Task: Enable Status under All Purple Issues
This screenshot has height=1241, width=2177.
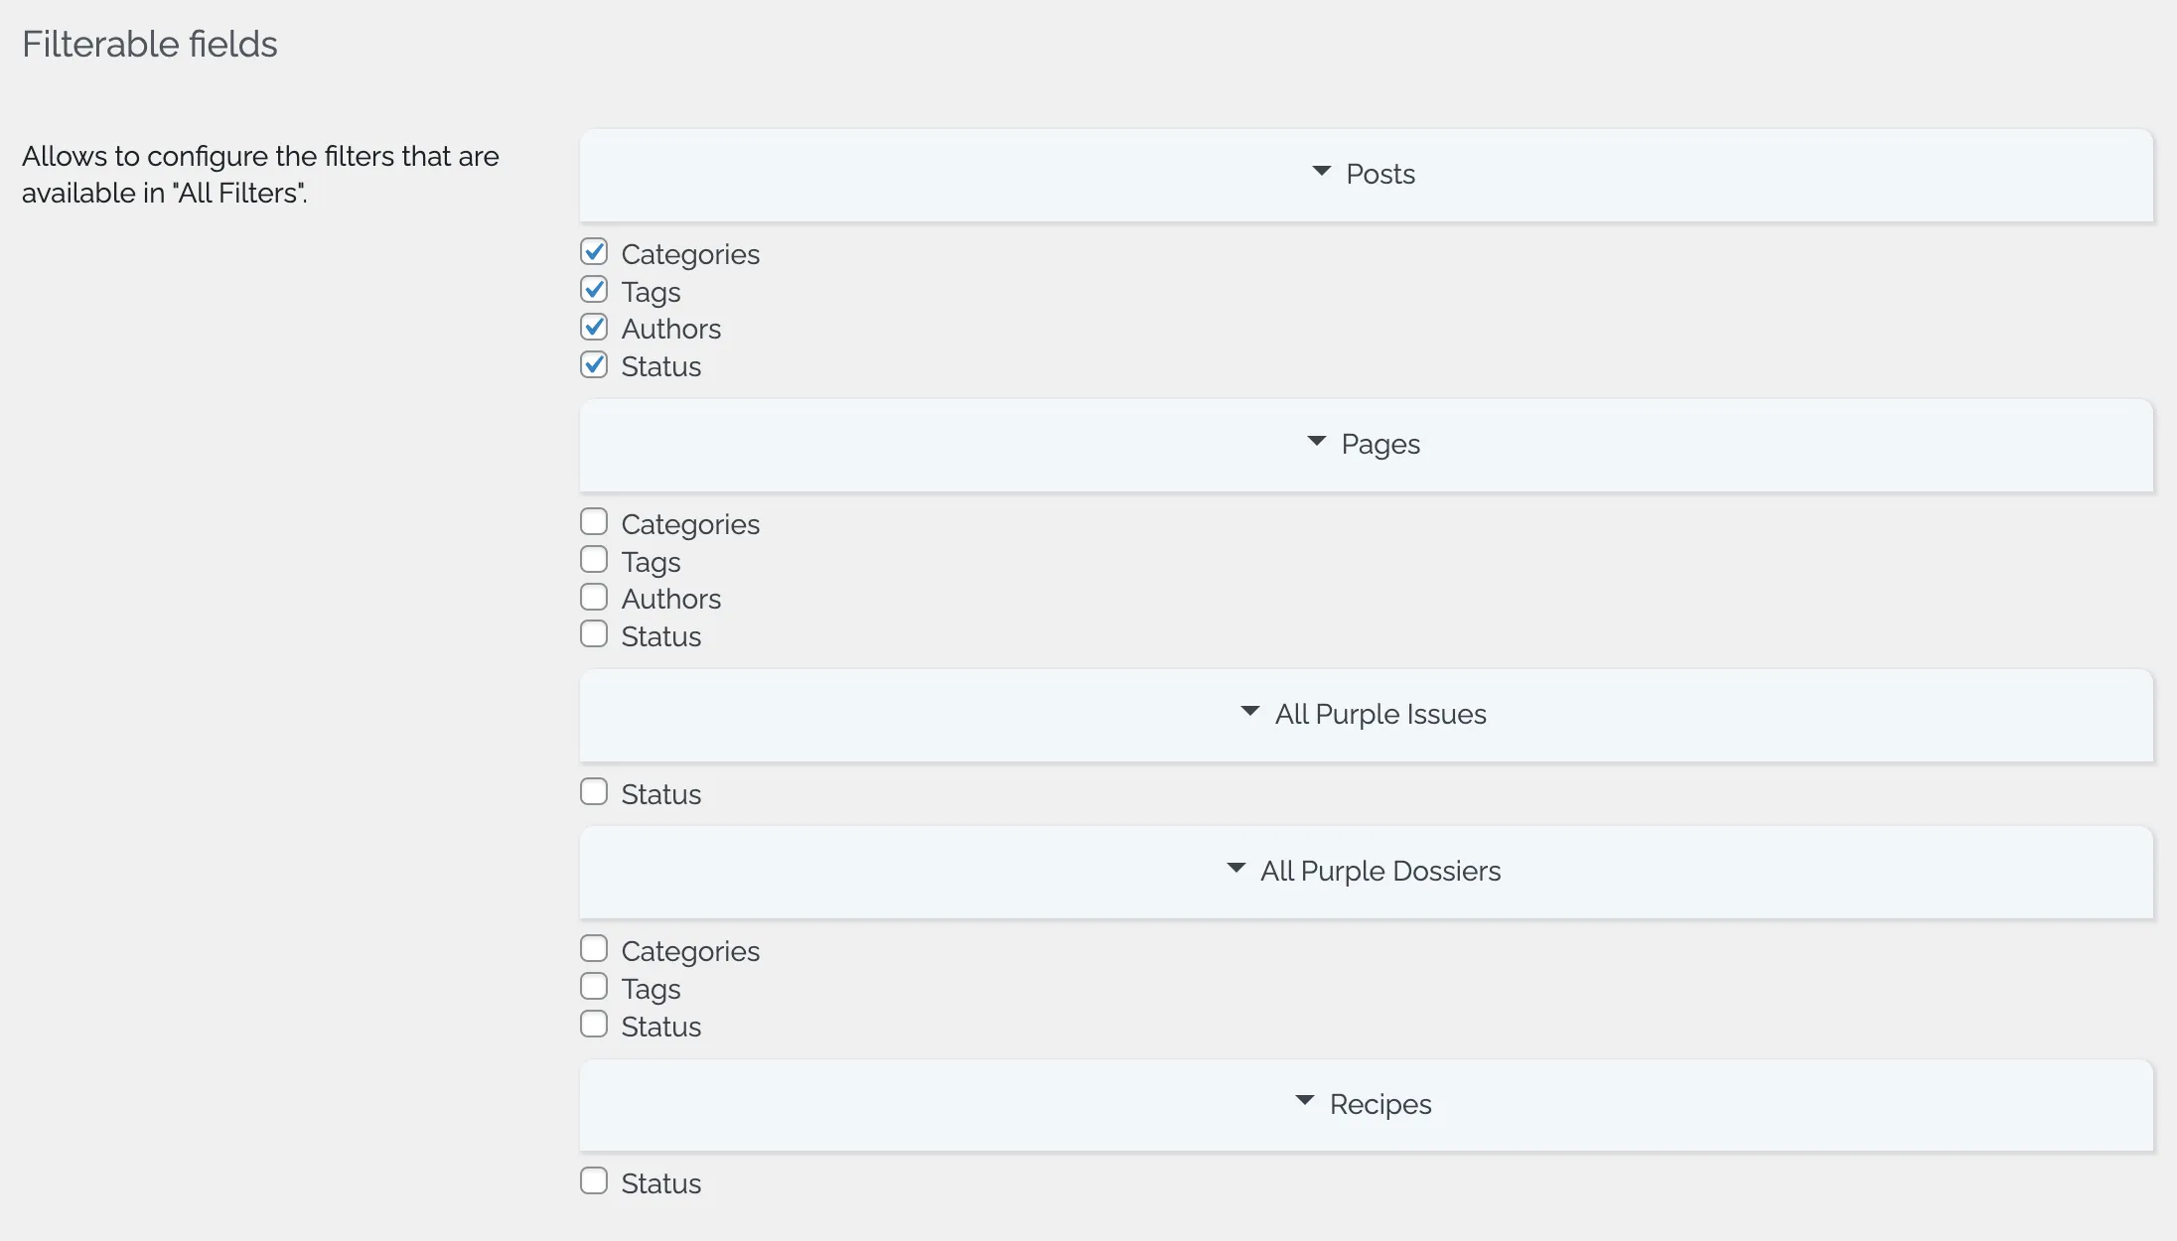Action: [594, 792]
